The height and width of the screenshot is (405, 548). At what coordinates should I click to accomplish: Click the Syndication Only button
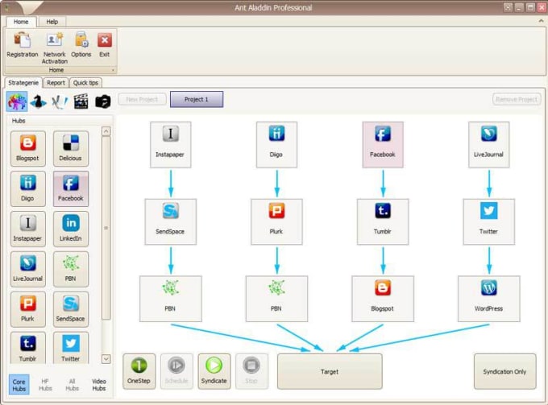pyautogui.click(x=504, y=371)
